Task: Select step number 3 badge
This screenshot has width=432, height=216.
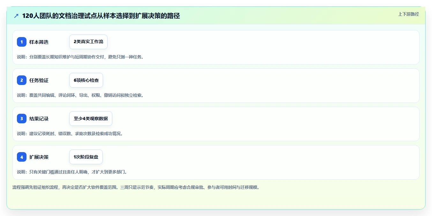Action: [22, 119]
